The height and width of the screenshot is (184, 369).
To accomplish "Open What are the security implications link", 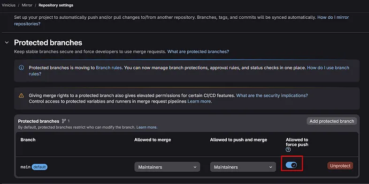I will coord(272,96).
